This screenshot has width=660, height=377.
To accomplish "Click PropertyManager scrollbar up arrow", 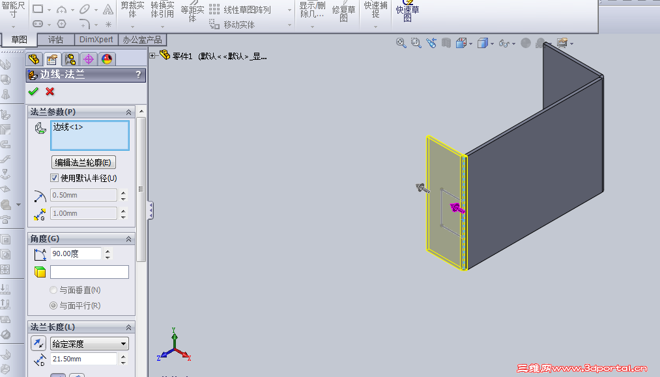I will [x=141, y=111].
